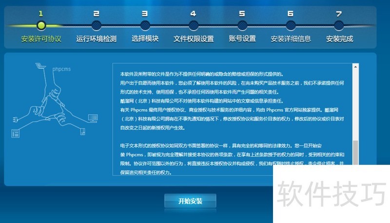Select step 5 账号设置 label
Viewport: 390px width, 223px height.
[x=242, y=39]
